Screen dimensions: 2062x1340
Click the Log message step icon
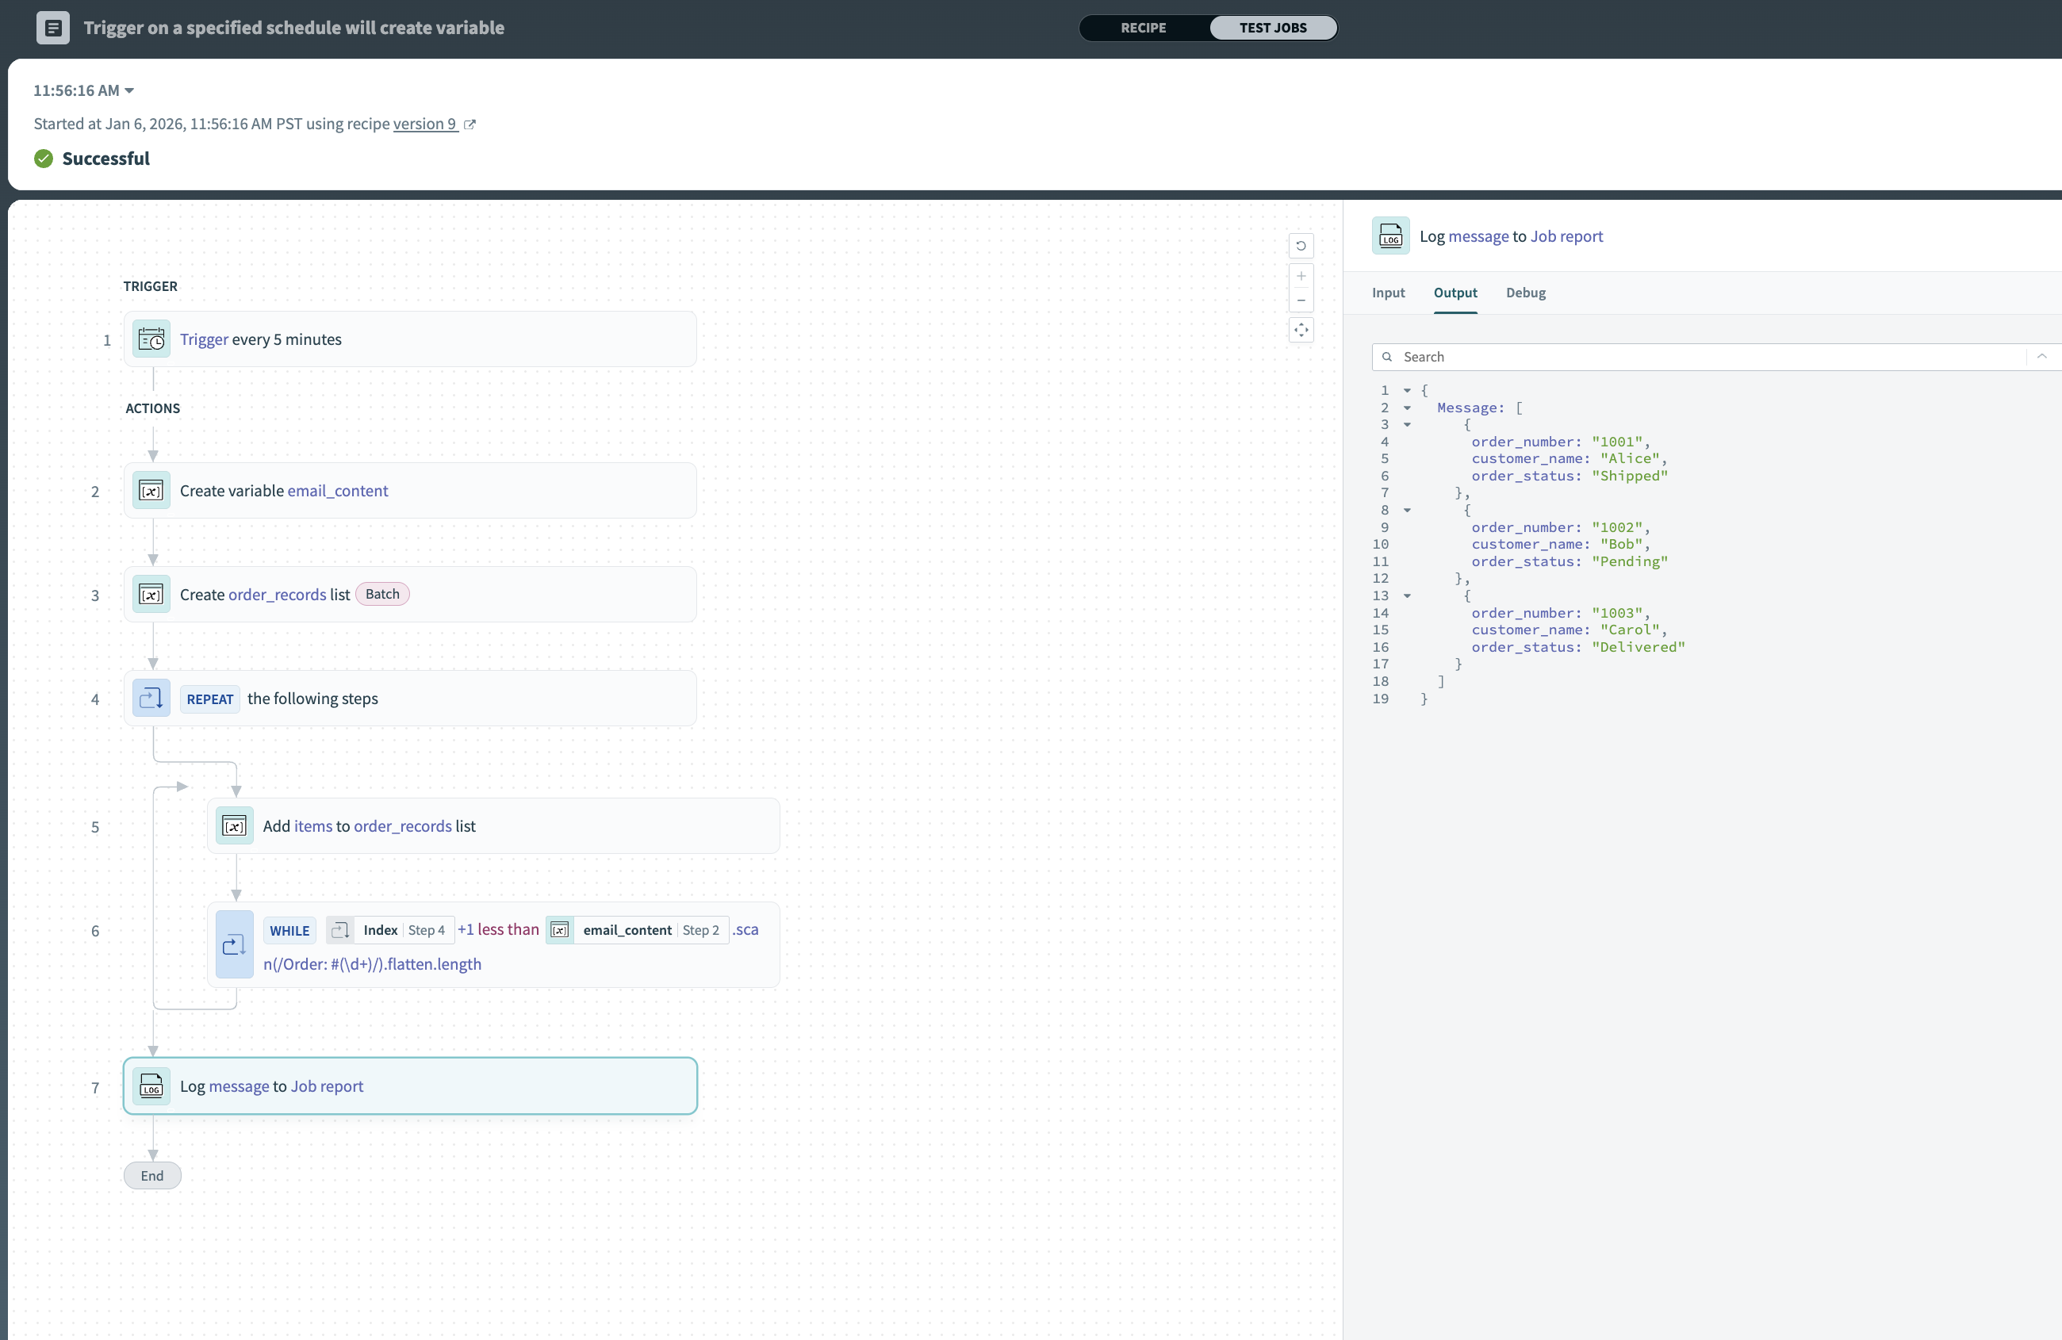click(x=151, y=1086)
